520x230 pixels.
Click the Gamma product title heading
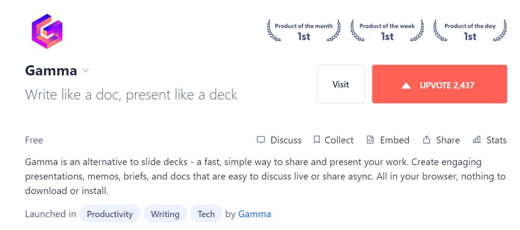(51, 71)
